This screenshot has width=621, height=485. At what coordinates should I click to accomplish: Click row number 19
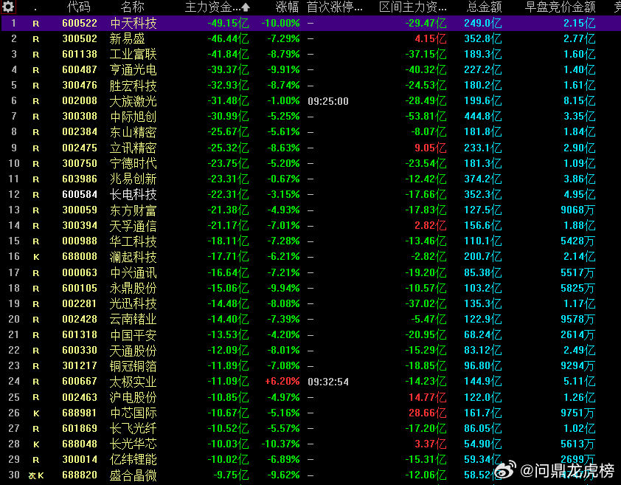14,303
